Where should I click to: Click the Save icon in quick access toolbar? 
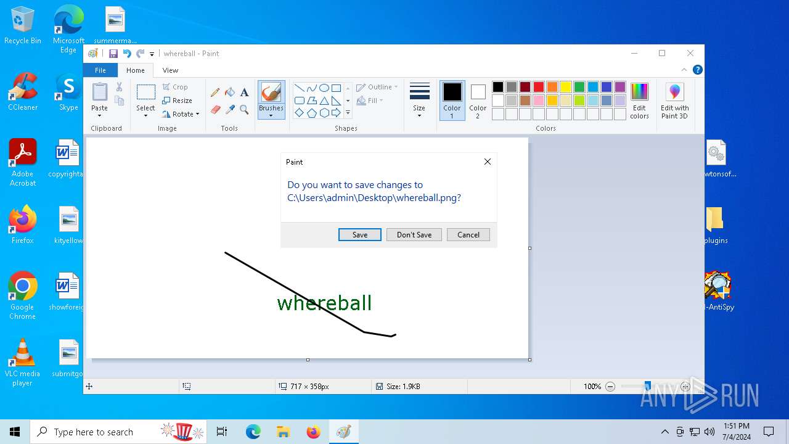113,54
